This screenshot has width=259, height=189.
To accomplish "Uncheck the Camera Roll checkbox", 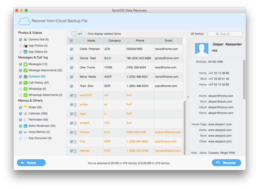I will coord(20,40).
